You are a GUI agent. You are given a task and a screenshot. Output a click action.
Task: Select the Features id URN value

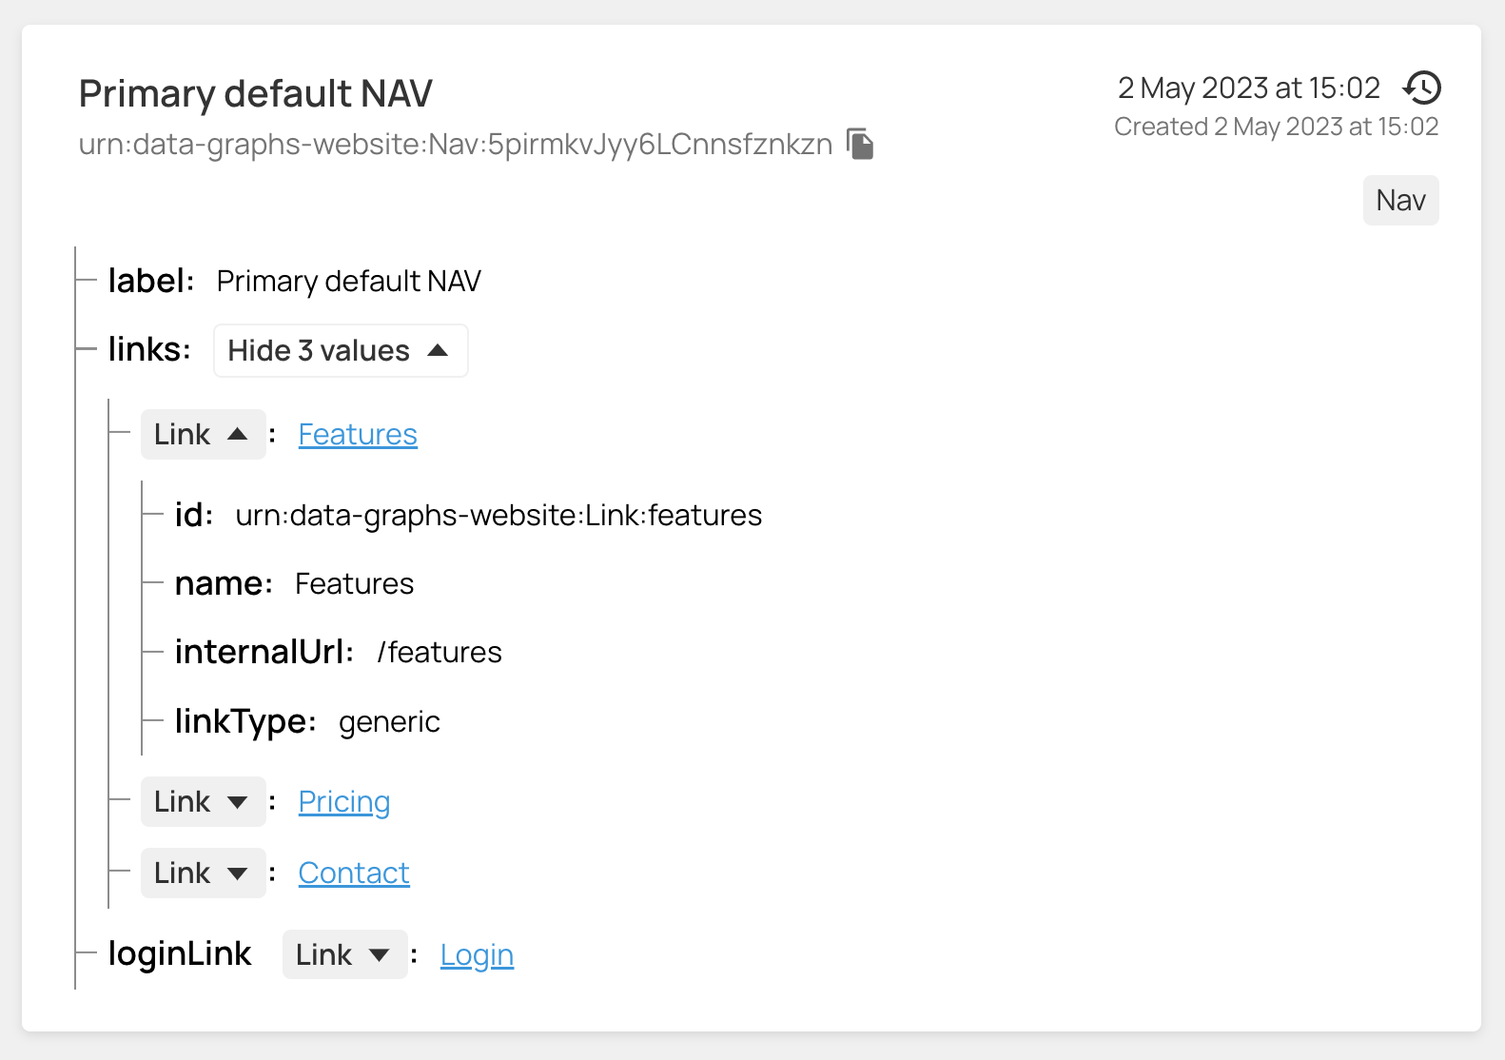498,516
